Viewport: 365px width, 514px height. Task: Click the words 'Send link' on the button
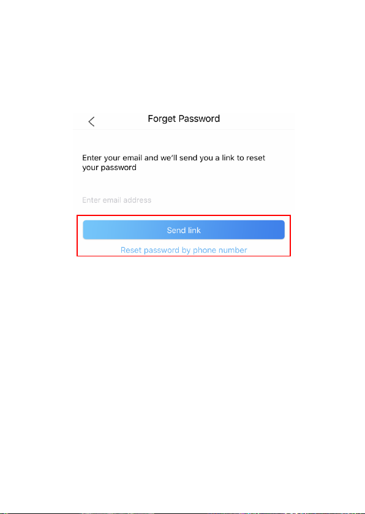184,230
